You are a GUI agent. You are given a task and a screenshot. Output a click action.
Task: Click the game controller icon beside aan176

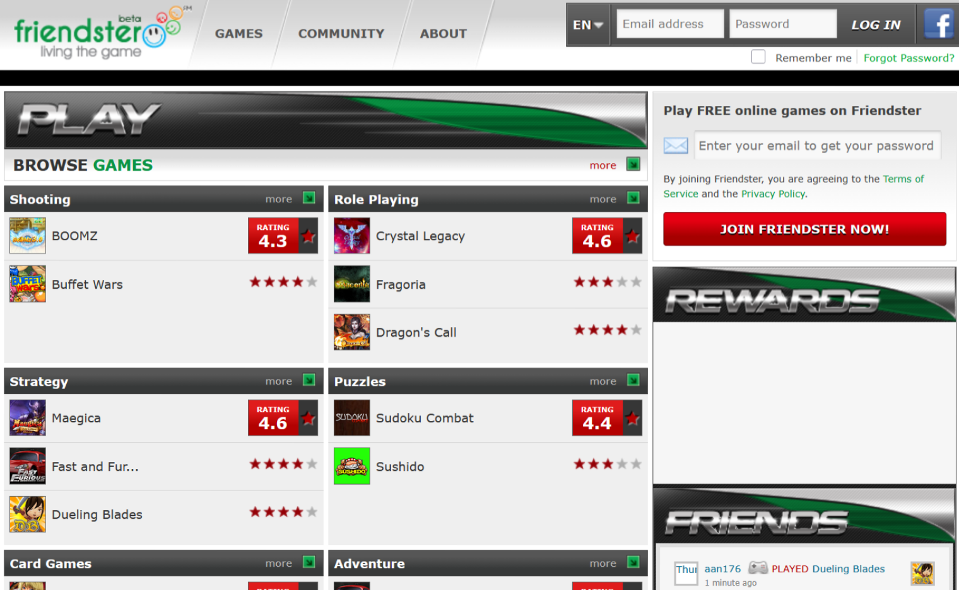coord(758,568)
